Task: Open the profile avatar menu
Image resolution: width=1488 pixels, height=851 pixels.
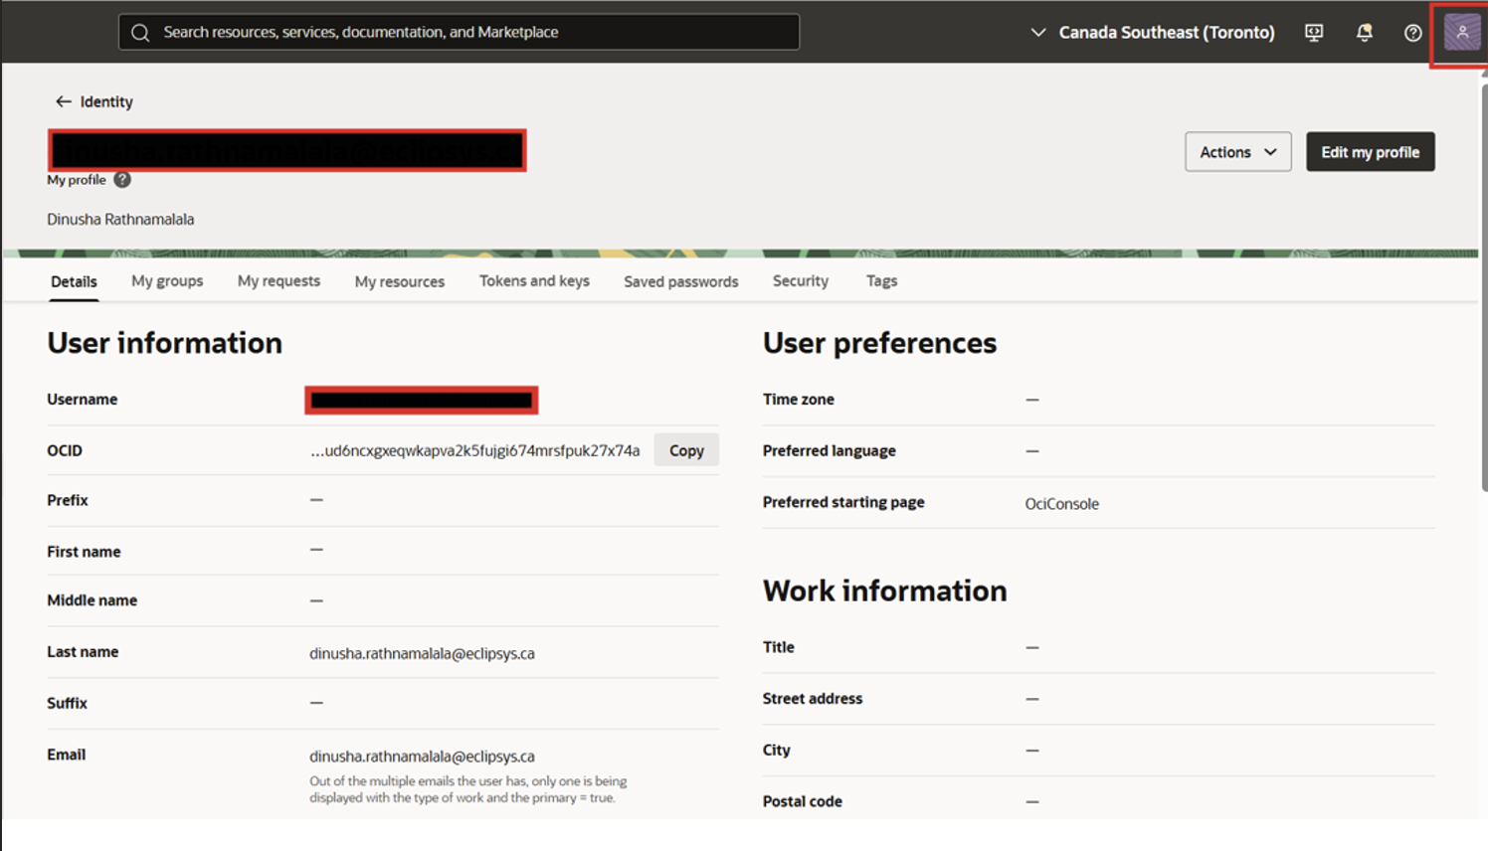Action: click(x=1461, y=32)
